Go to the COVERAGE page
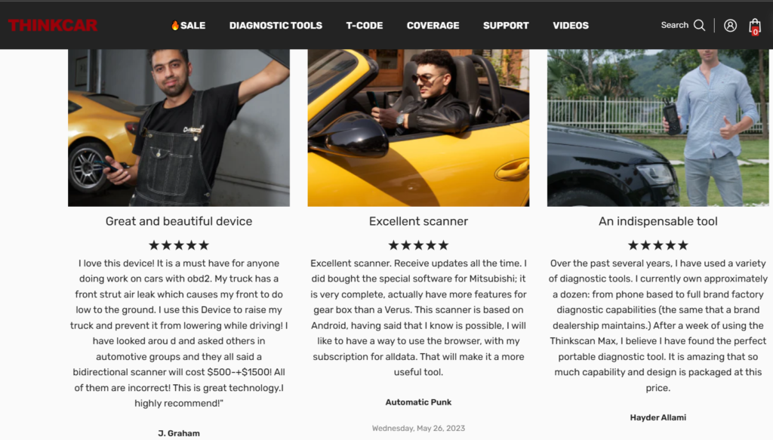 point(433,25)
